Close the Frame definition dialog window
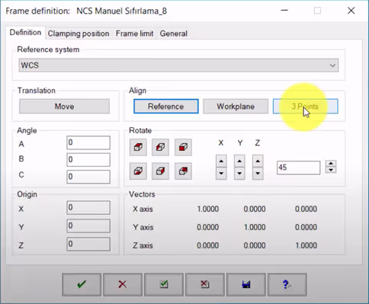The width and height of the screenshot is (369, 304). click(351, 11)
